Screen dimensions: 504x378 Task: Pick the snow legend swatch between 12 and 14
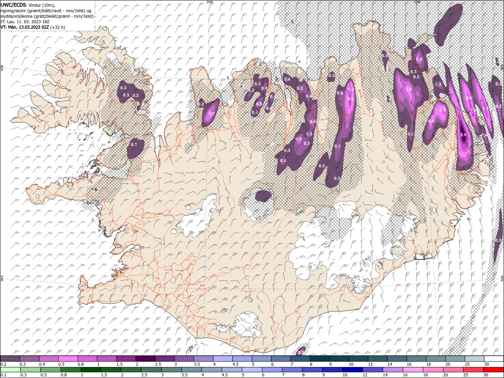tap(377, 359)
